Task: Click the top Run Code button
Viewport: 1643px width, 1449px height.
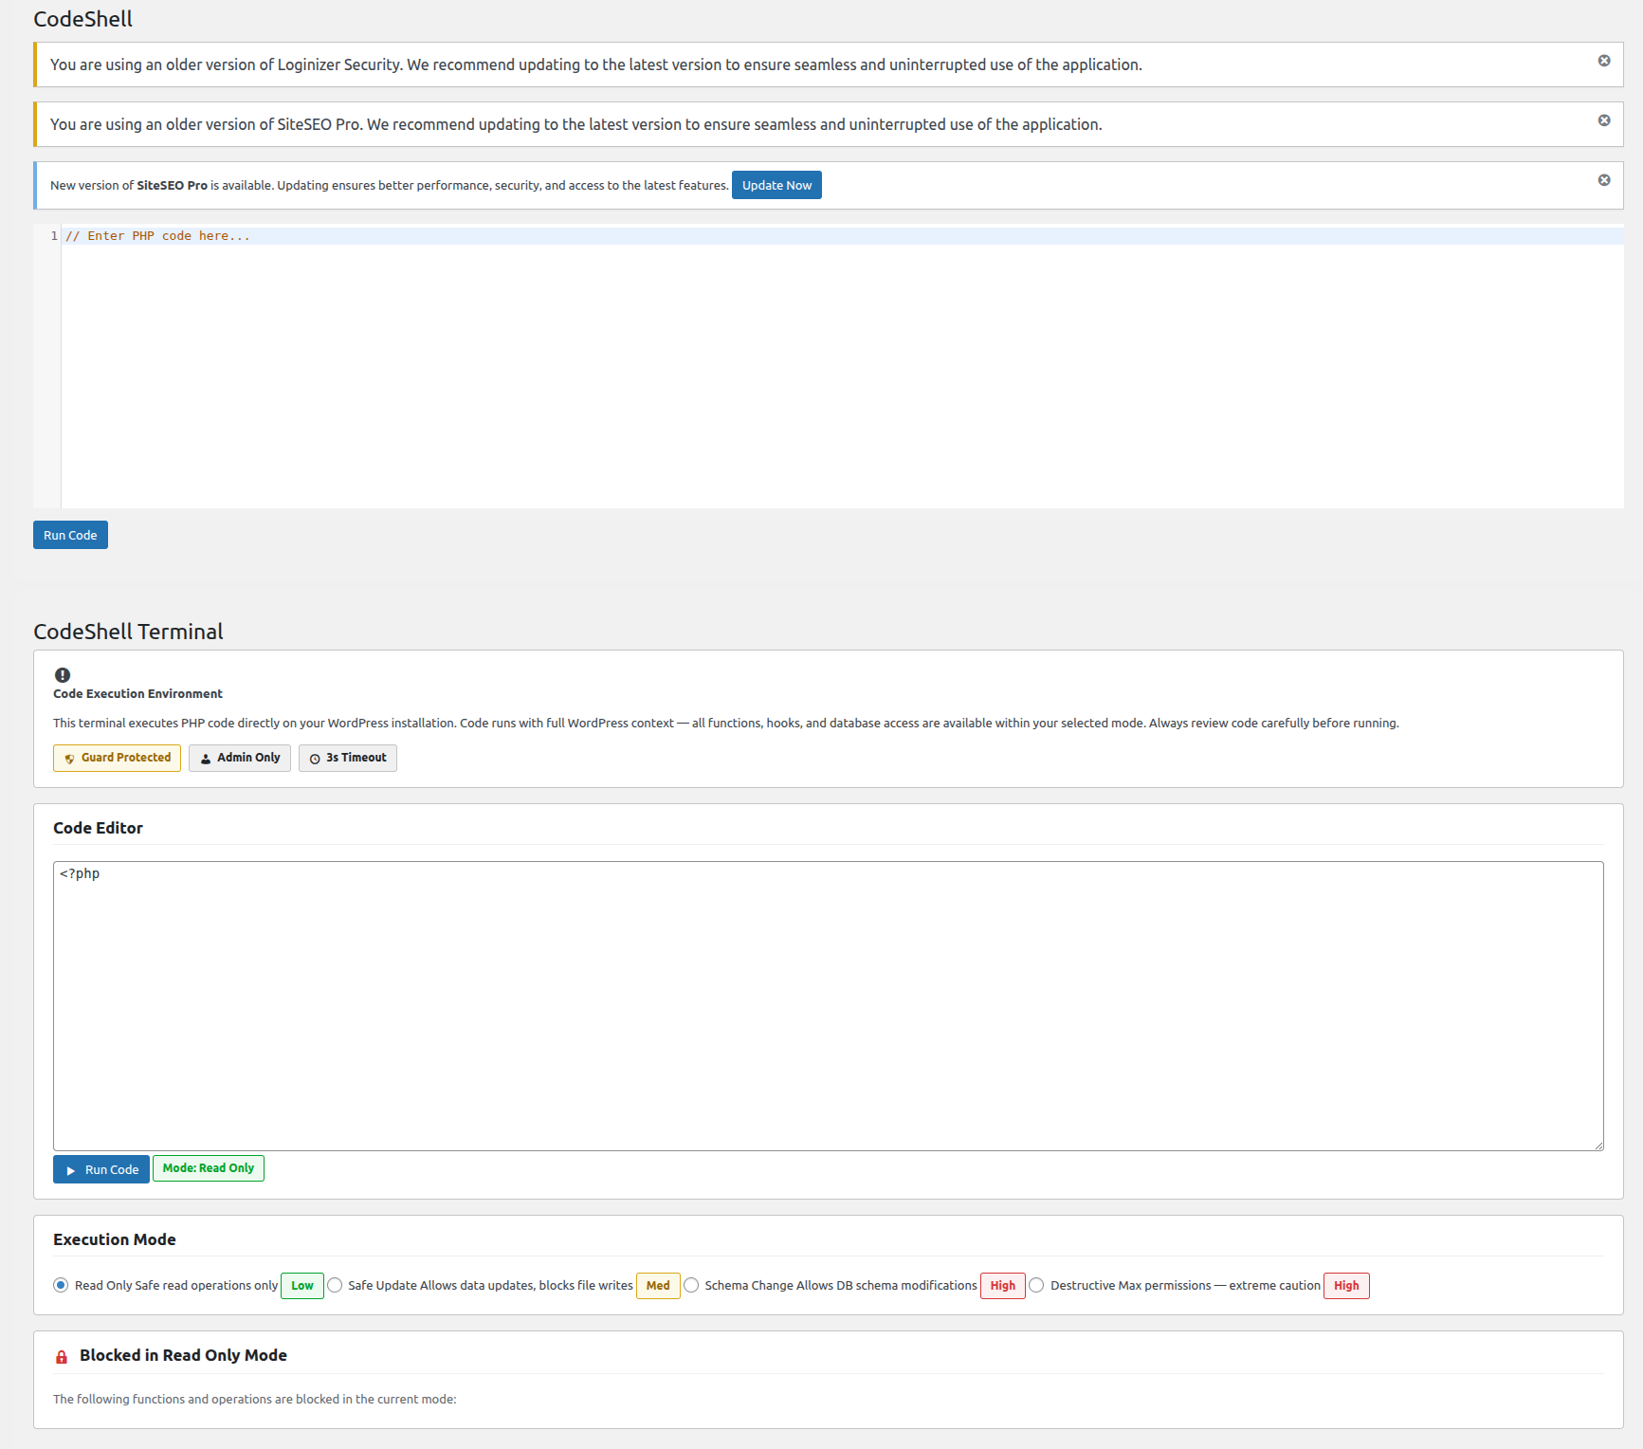Action: (x=70, y=535)
